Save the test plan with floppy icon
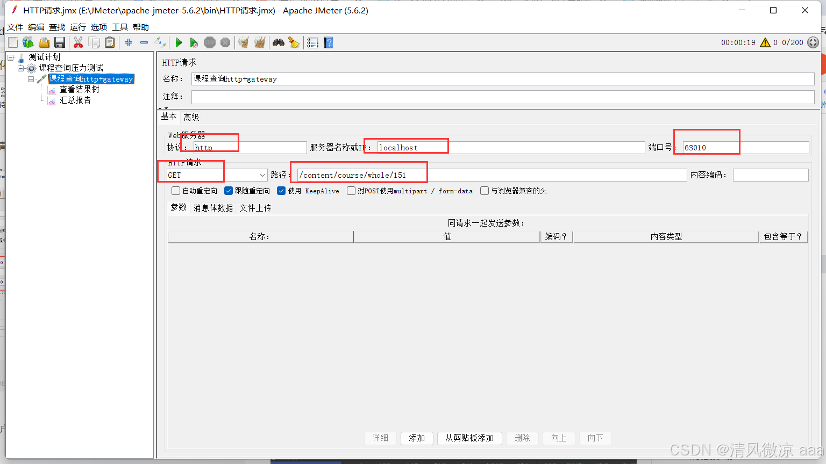This screenshot has width=826, height=464. click(60, 42)
